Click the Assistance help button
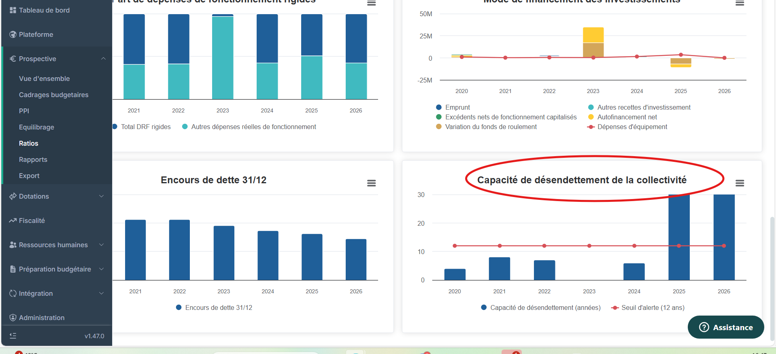776x354 pixels. pos(725,327)
